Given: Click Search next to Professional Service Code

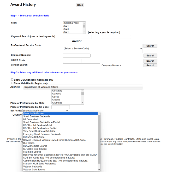Looking at the screenshot, I should click(x=150, y=46).
